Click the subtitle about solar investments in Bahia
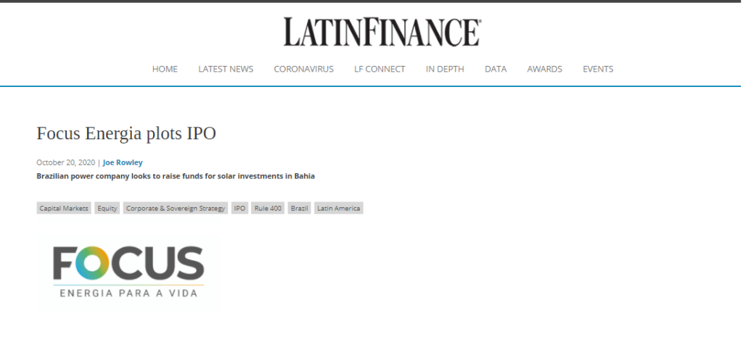The height and width of the screenshot is (337, 743). click(x=176, y=176)
